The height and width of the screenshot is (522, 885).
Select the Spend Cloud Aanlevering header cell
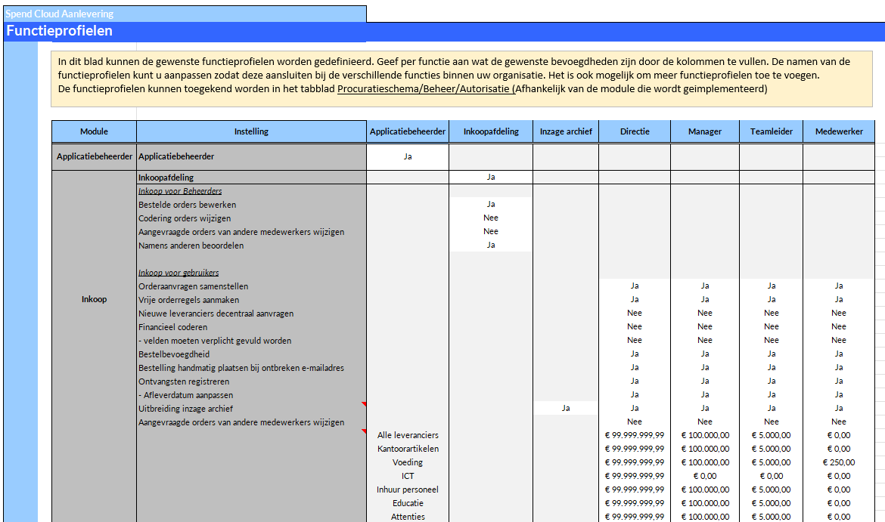(185, 14)
